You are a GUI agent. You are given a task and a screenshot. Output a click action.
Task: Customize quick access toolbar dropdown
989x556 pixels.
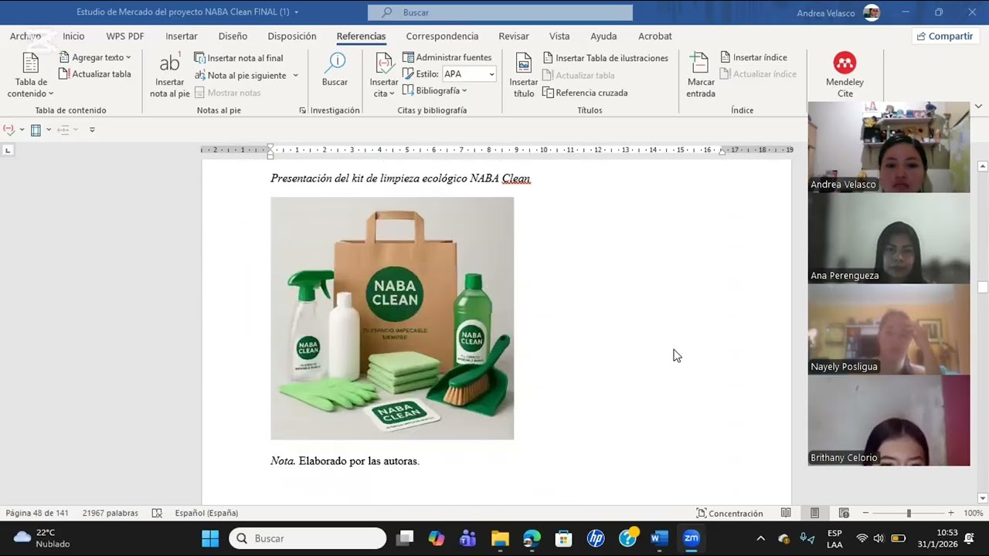pyautogui.click(x=92, y=130)
